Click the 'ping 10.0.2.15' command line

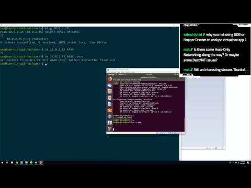click(x=34, y=28)
